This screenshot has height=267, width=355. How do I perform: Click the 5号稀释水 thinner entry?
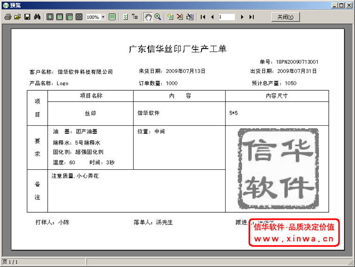[x=88, y=143]
